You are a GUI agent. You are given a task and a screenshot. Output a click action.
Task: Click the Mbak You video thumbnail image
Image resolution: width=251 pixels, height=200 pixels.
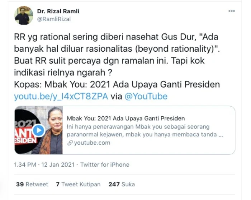[x=39, y=130]
